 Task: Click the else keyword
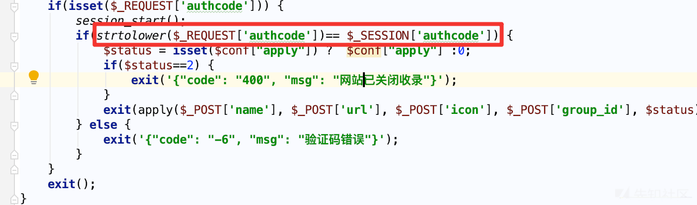point(103,124)
